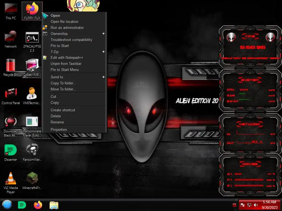Screen dimensions: 282x211
Task: Choose Open in the context menu
Action: coord(74,15)
